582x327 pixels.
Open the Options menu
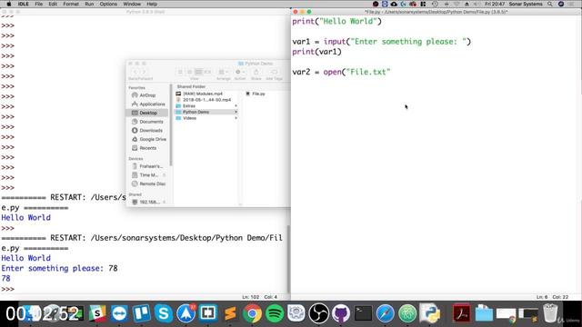coord(108,4)
